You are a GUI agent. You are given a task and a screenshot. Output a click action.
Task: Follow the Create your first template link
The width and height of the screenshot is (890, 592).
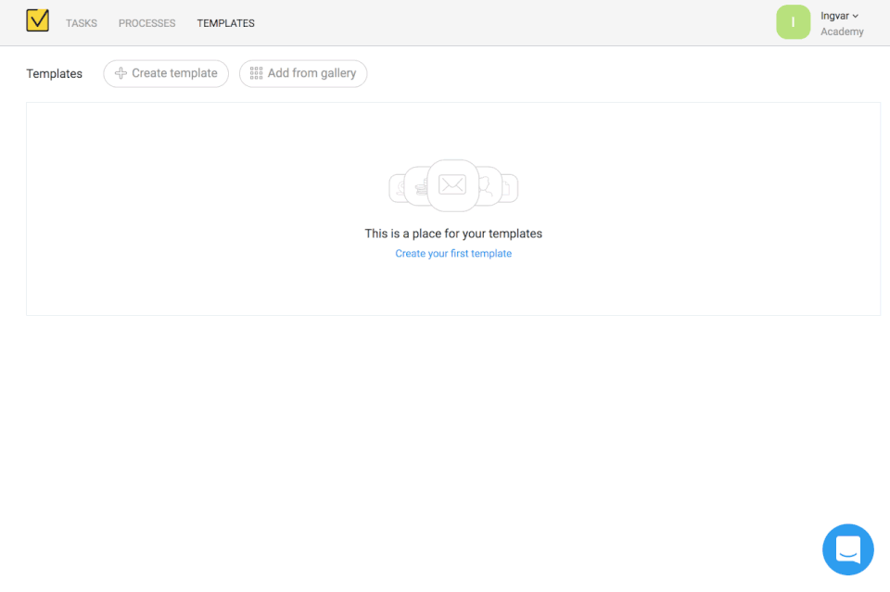(x=453, y=254)
